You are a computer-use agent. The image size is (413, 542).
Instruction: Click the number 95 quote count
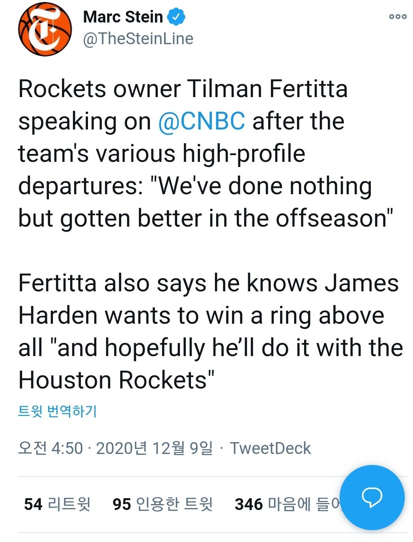pos(121,504)
